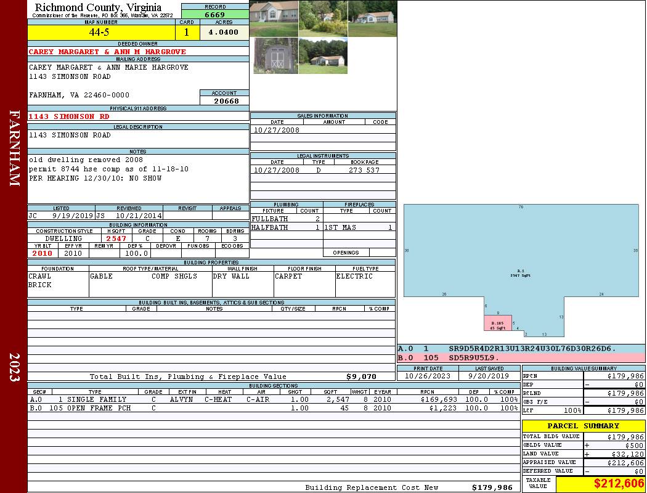Viewport: 647px width, 493px height.
Task: Select the top-right photo of distant house
Action: pyautogui.click(x=372, y=18)
